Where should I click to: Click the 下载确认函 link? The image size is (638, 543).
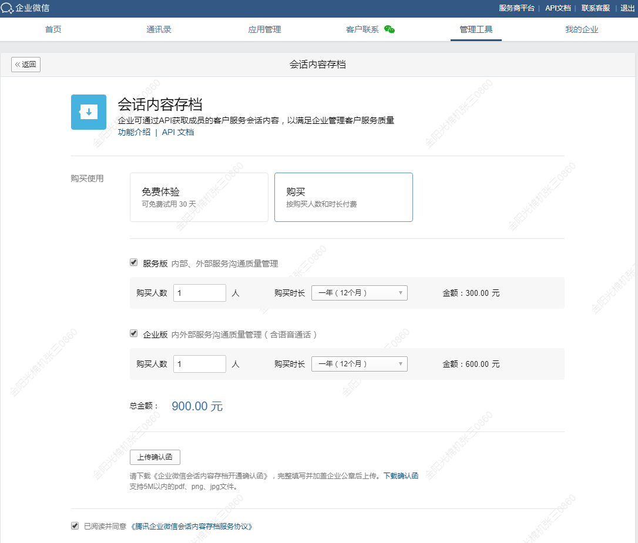[401, 476]
